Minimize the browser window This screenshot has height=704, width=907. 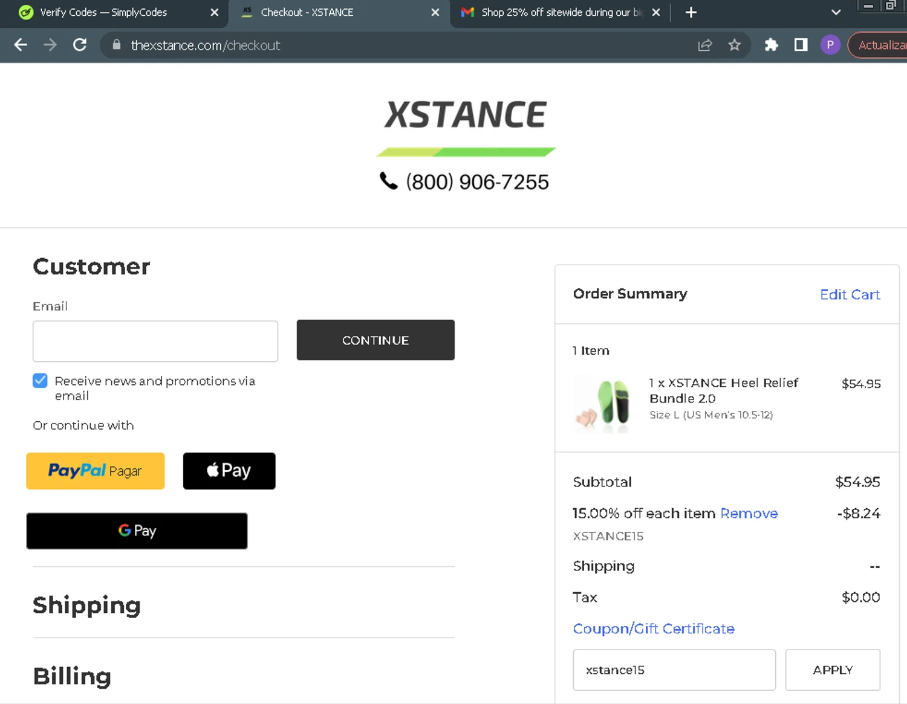click(868, 6)
